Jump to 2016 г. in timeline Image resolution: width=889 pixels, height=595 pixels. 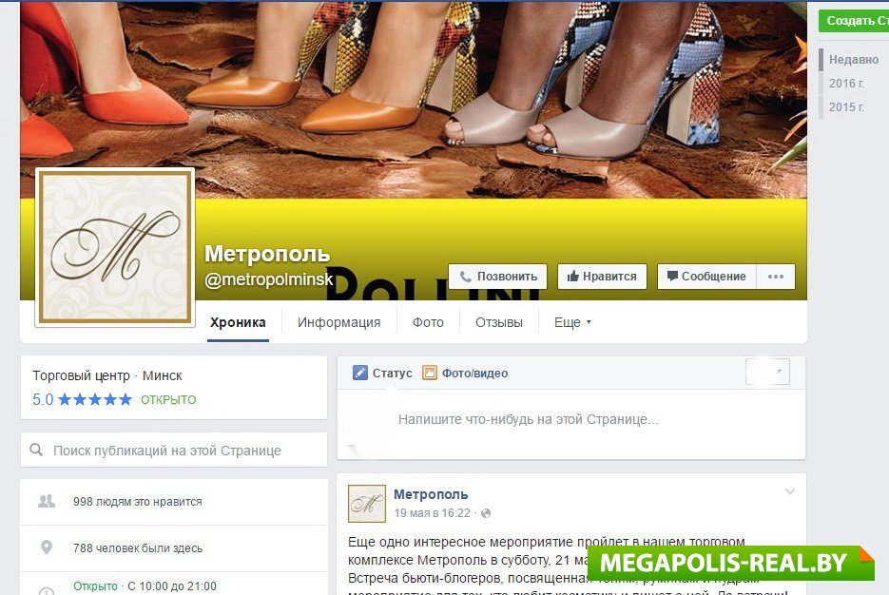click(x=846, y=84)
